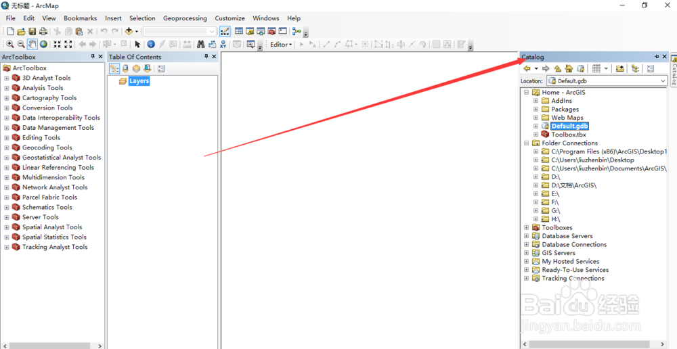Collapse the Home - ArcGIS node
This screenshot has width=677, height=349.
(x=526, y=92)
